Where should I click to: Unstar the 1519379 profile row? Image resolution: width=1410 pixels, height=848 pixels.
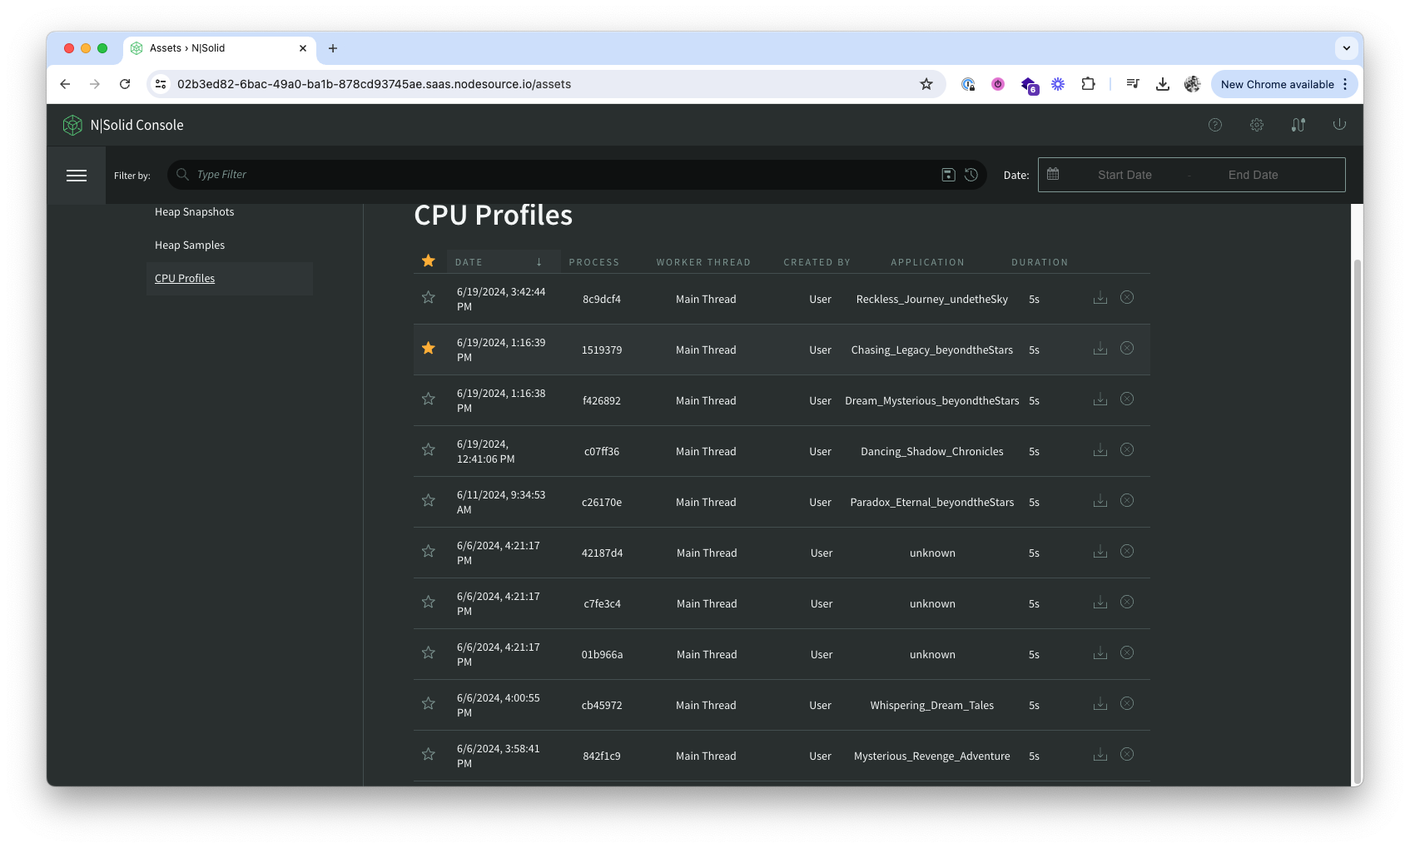(429, 348)
